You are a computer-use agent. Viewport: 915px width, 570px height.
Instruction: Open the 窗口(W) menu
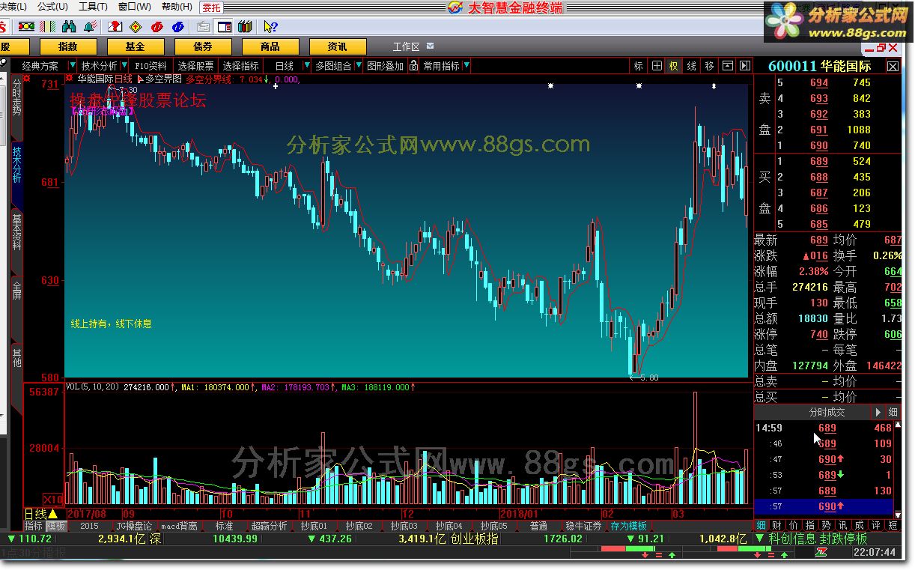(x=135, y=7)
